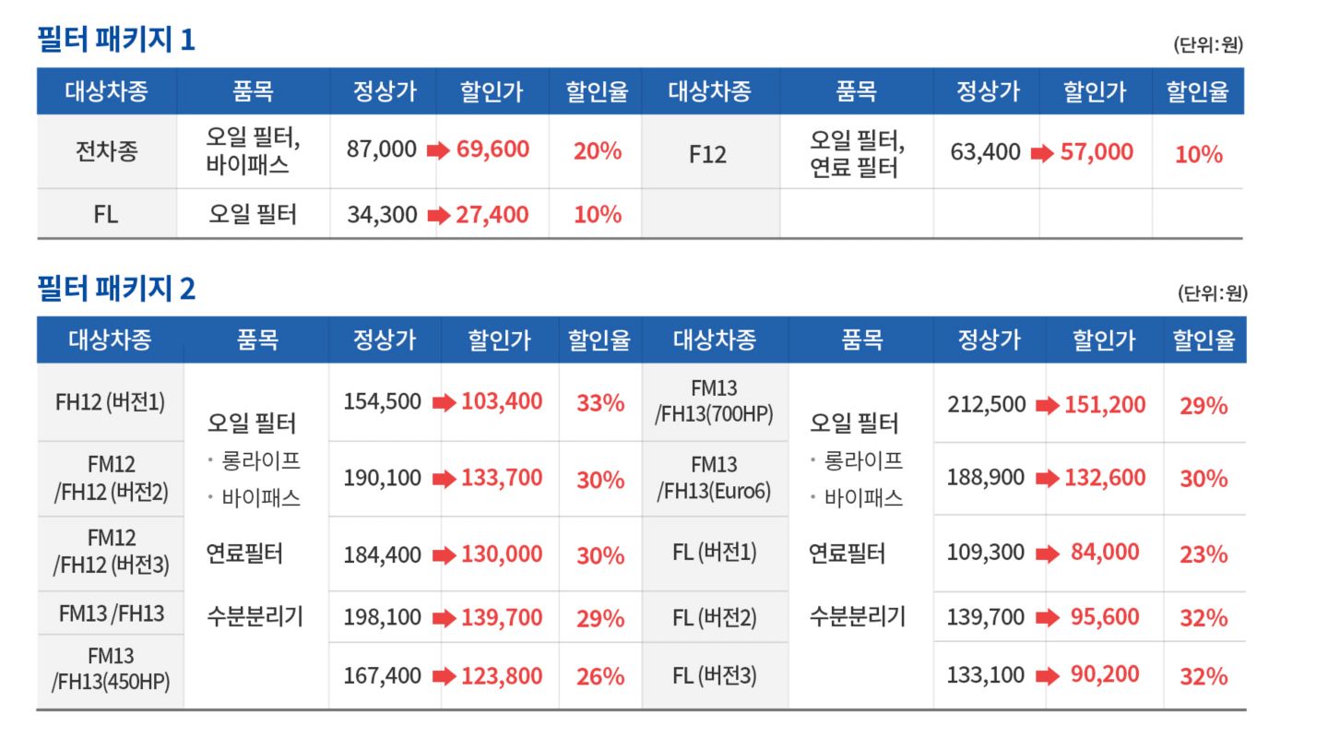The width and height of the screenshot is (1328, 750).
Task: Select the 필터 패키지 2 heading
Action: [116, 289]
